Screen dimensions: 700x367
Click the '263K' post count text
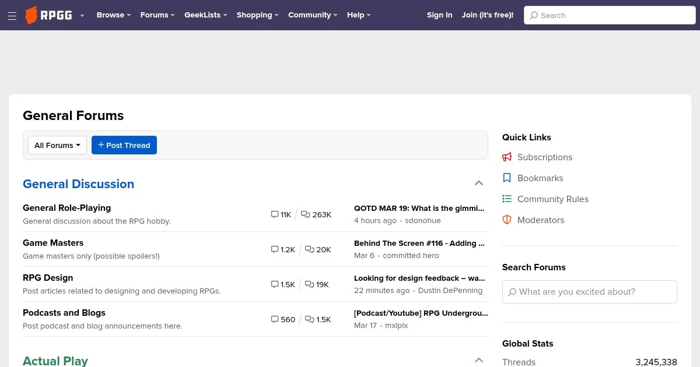(322, 215)
